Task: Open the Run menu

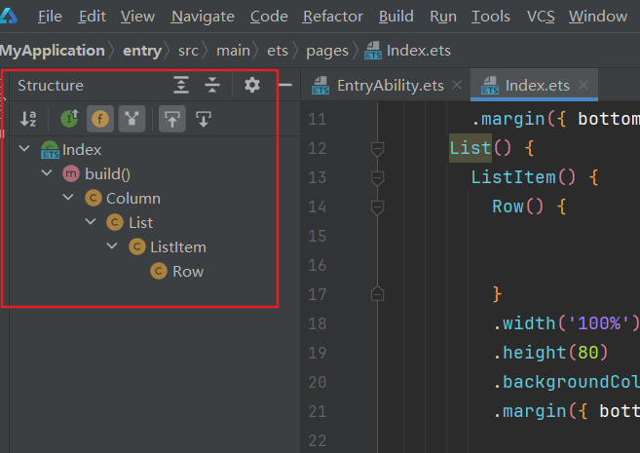Action: click(443, 17)
